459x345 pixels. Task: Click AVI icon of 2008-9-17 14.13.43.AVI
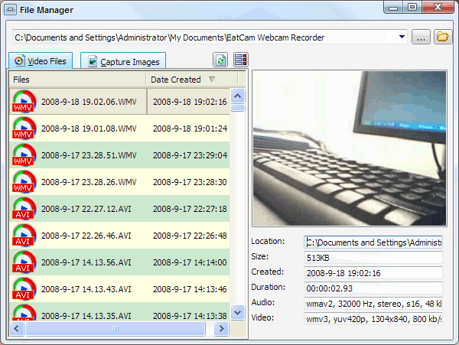pos(24,288)
